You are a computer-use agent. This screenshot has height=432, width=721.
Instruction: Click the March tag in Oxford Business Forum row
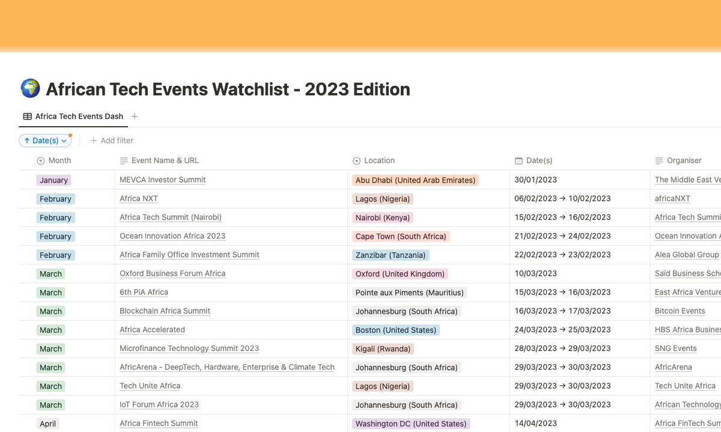point(50,274)
